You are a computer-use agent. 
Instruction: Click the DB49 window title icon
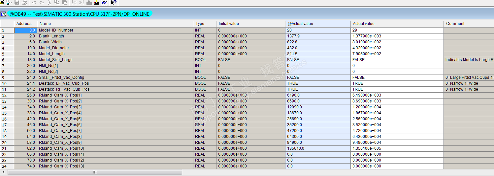(4, 14)
